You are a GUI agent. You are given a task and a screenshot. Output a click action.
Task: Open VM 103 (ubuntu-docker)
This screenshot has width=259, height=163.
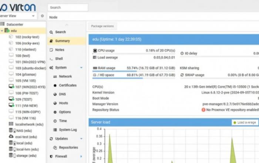(x=31, y=68)
